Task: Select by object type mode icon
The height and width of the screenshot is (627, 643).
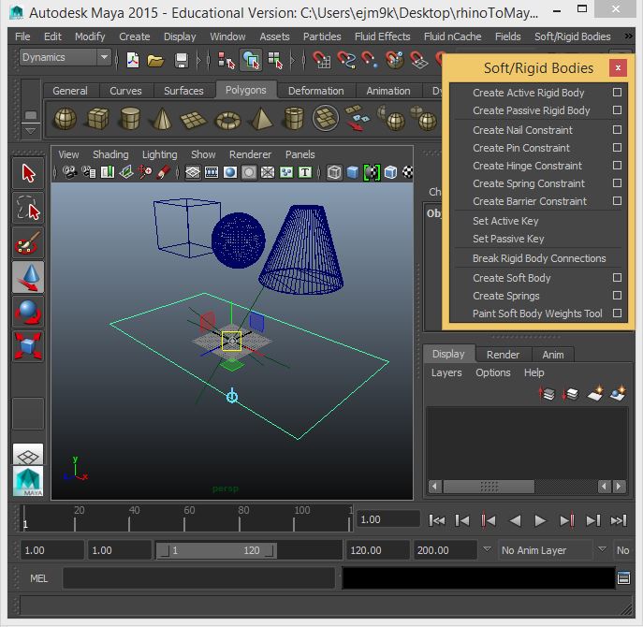Action: point(251,60)
